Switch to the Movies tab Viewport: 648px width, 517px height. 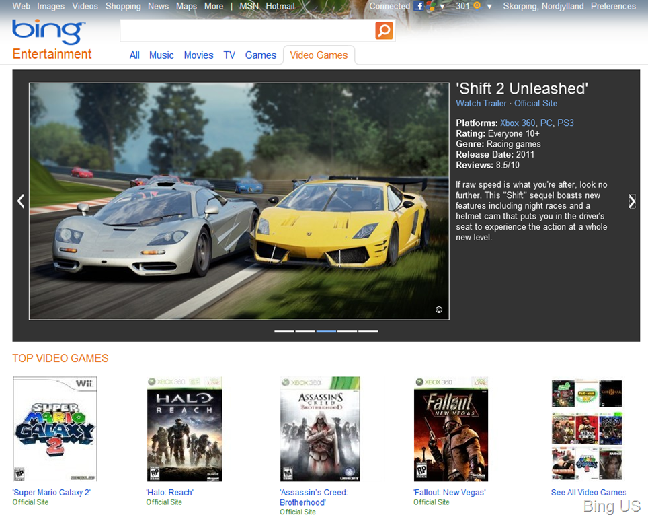pyautogui.click(x=199, y=55)
